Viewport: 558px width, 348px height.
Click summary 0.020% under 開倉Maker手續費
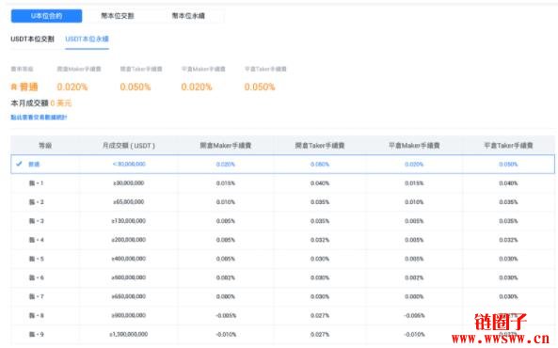(72, 87)
